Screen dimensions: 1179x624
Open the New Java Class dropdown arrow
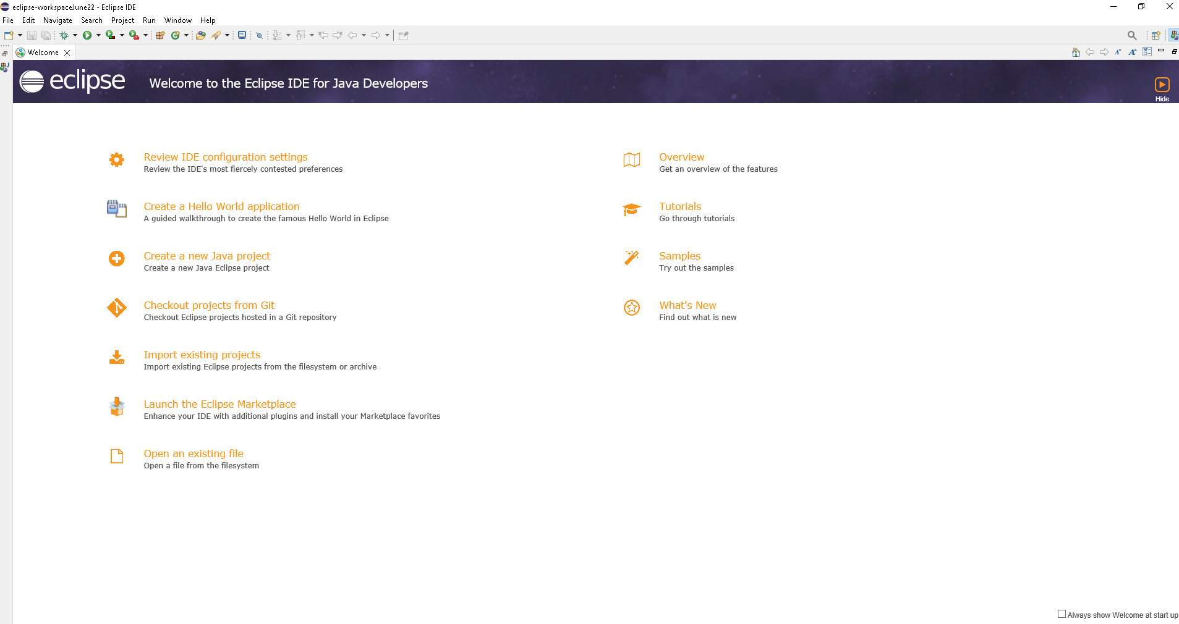(186, 35)
